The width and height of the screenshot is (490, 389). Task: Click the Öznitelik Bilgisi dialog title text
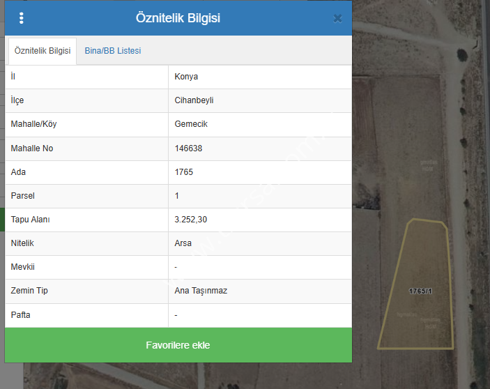click(x=178, y=18)
